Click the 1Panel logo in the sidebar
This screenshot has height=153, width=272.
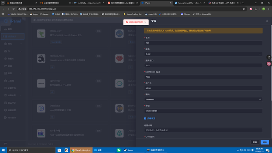point(13,21)
